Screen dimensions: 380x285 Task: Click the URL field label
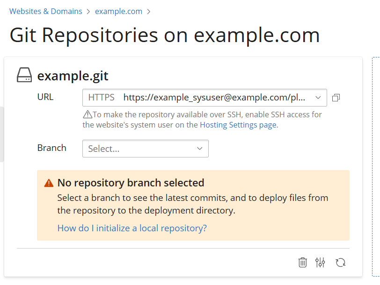45,97
